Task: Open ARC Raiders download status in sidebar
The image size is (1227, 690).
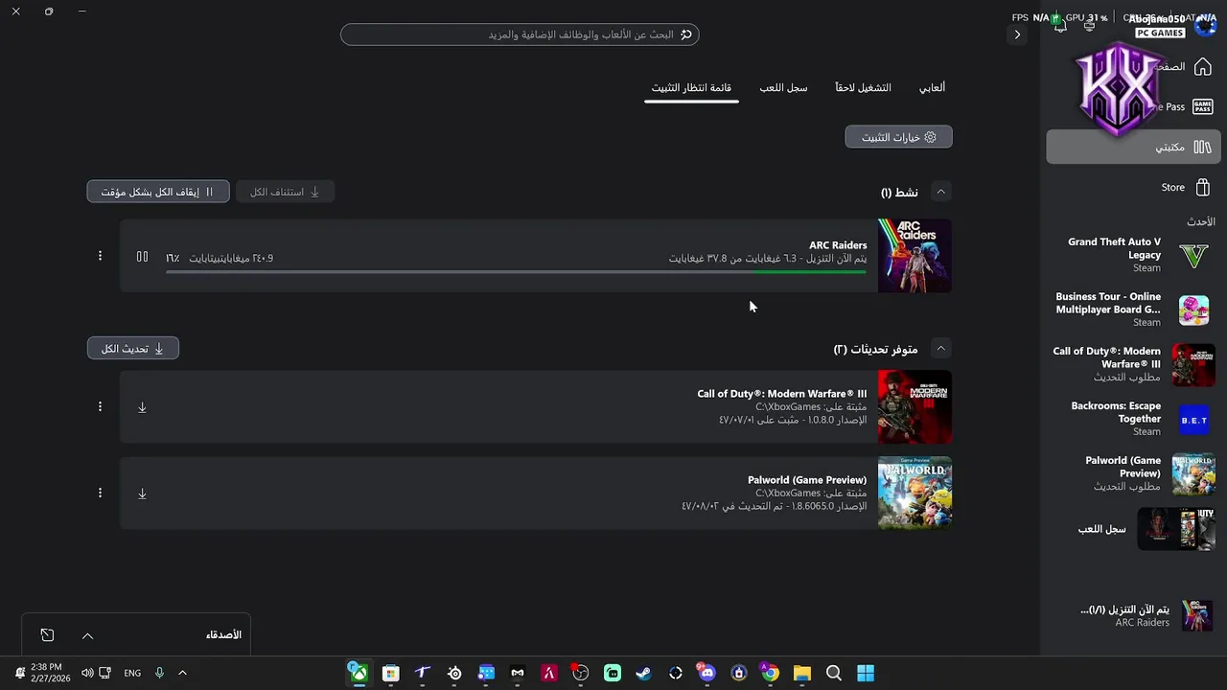Action: (x=1133, y=615)
